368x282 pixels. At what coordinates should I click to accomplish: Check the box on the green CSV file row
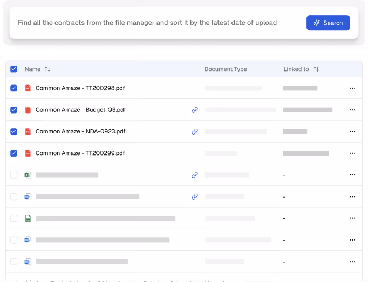point(14,218)
